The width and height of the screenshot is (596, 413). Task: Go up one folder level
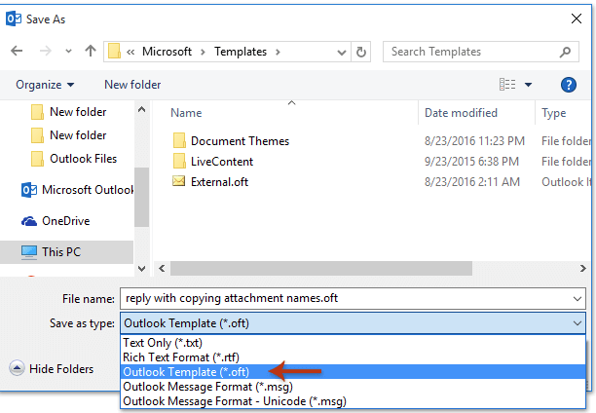pos(91,51)
